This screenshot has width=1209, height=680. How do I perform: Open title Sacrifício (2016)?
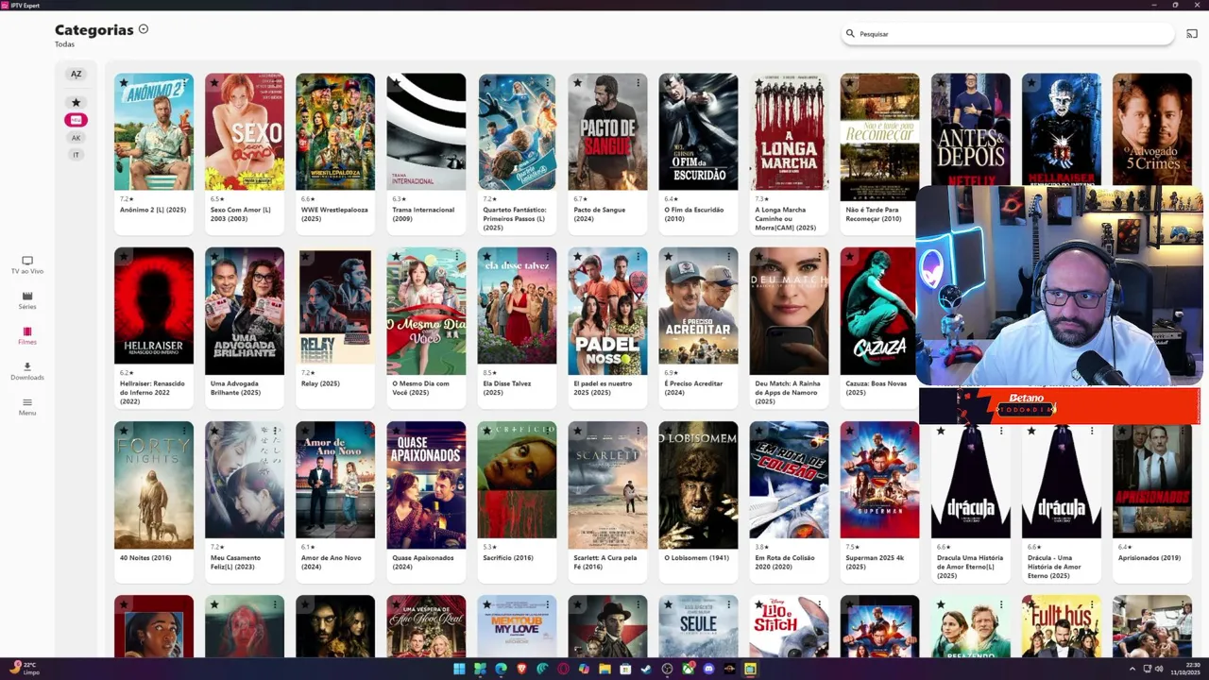[508, 558]
